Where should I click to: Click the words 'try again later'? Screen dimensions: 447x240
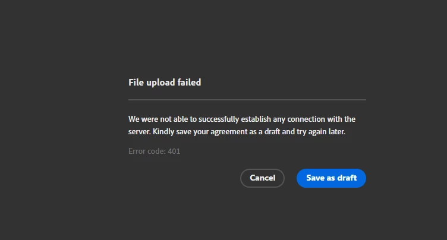pyautogui.click(x=321, y=132)
